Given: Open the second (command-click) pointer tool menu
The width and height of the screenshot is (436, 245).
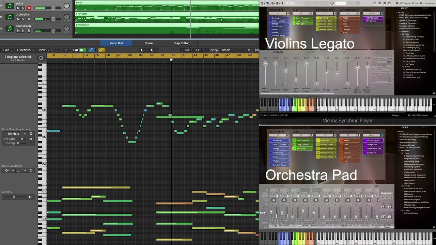Looking at the screenshot, I should tap(154, 50).
